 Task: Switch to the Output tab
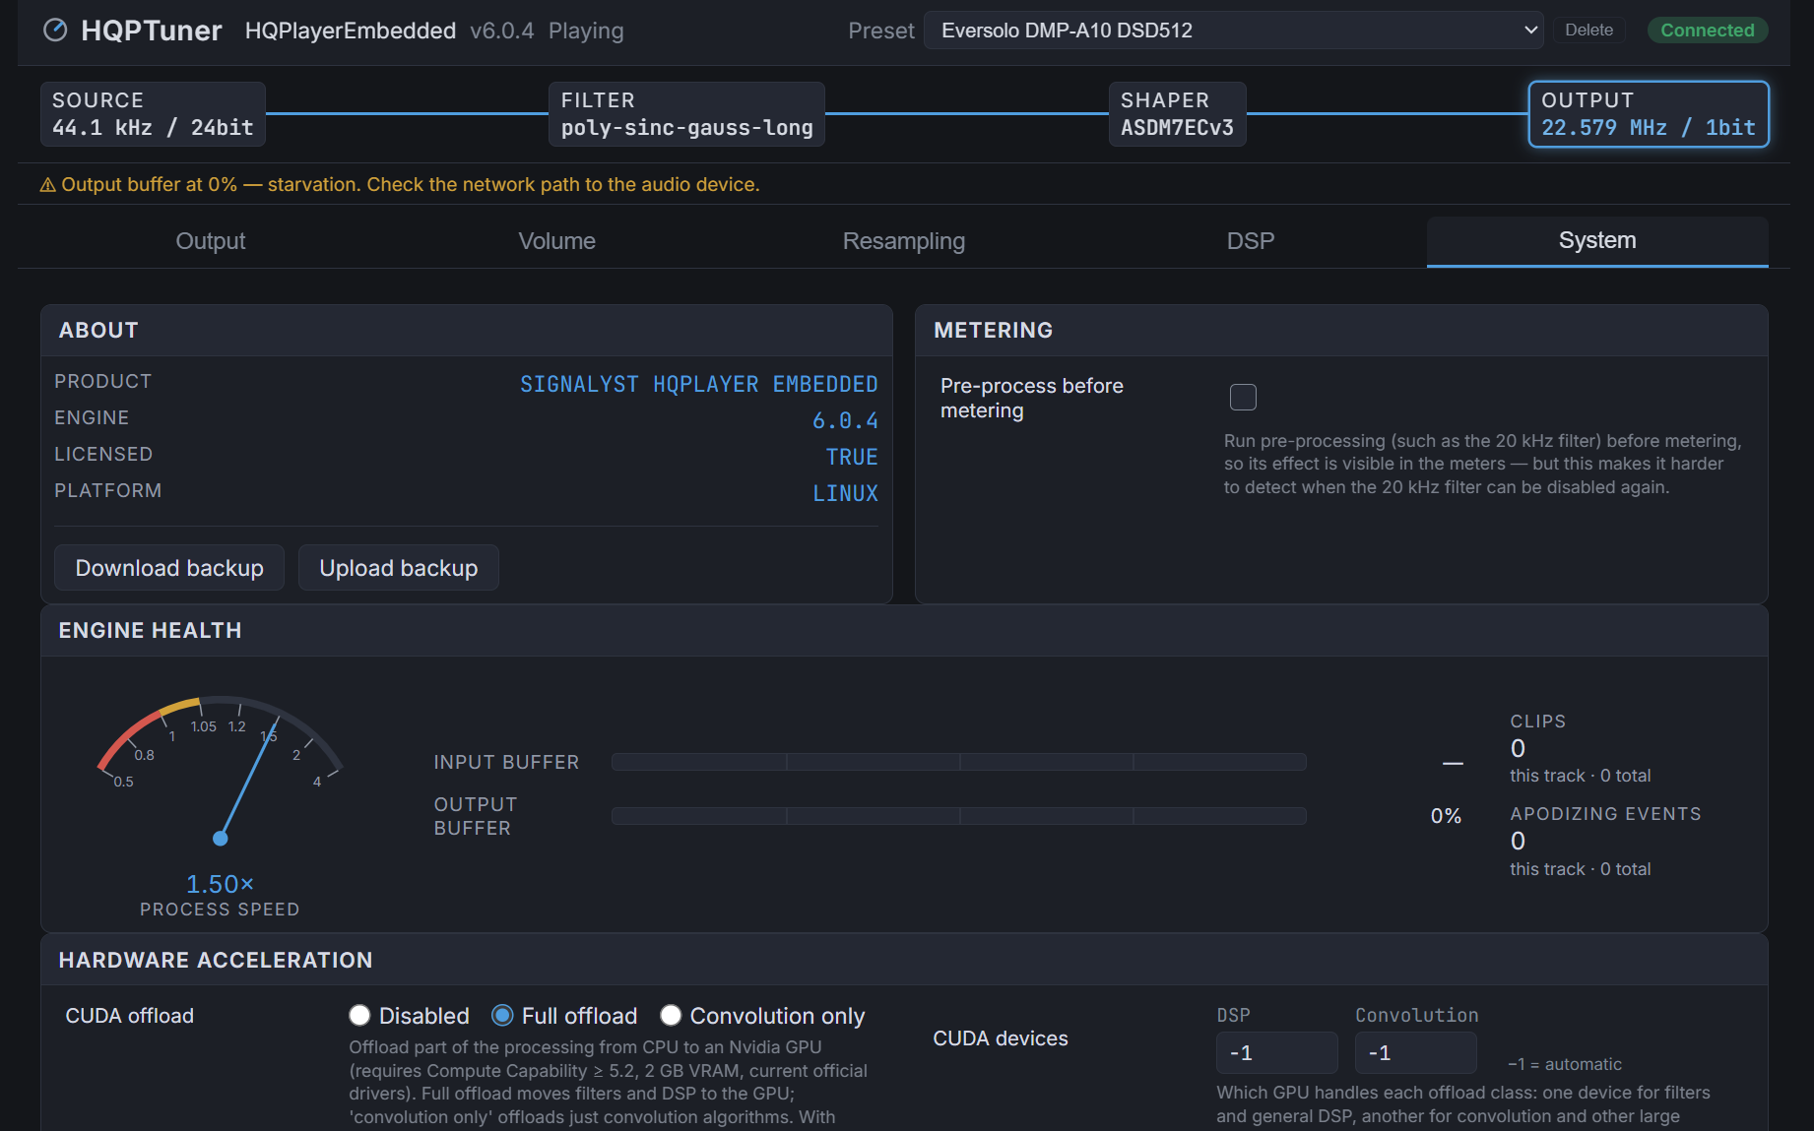(211, 241)
